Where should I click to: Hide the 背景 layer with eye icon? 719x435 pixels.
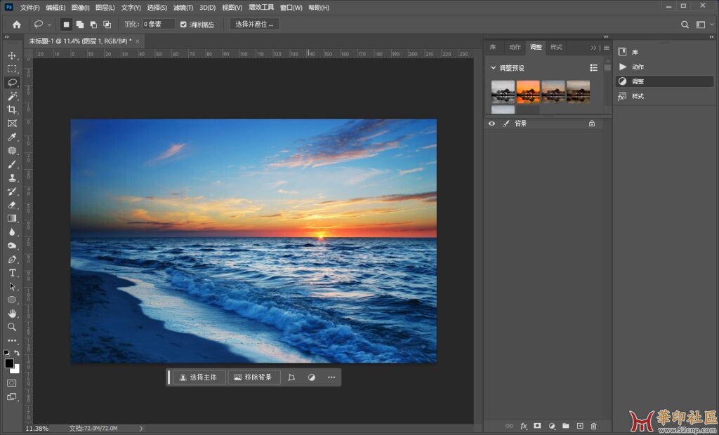pos(492,123)
